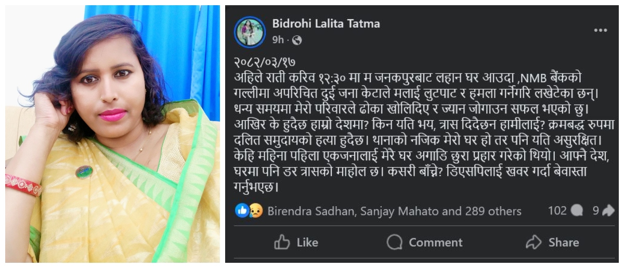Click the speech bubble Comment icon
Image resolution: width=624 pixels, height=268 pixels.
click(x=395, y=242)
